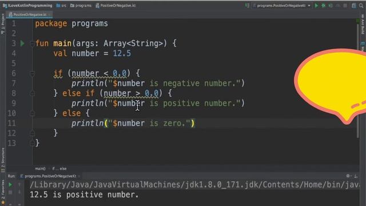Click the '12.5 is positive number.' console output

click(84, 195)
